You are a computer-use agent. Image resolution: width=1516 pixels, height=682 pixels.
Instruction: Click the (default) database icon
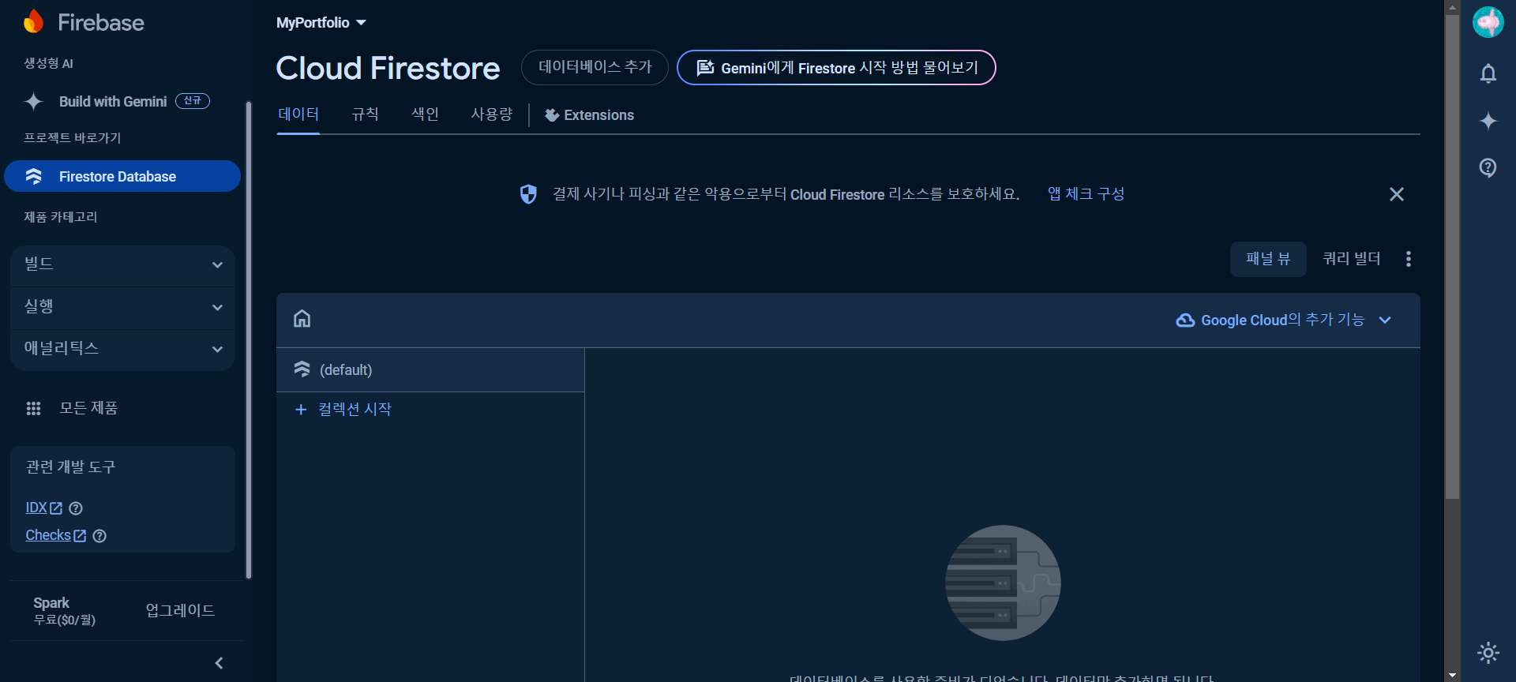pos(302,369)
